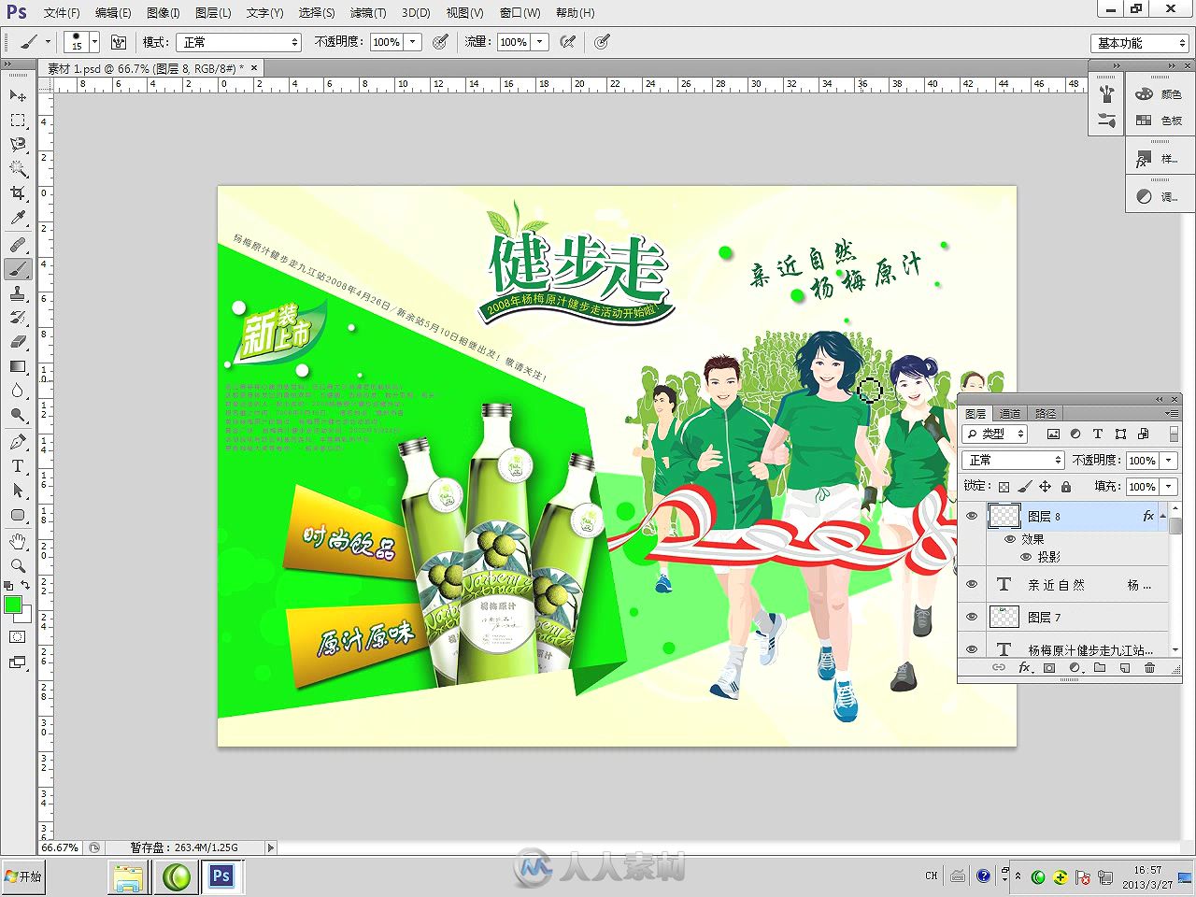Add a layer style via fx button
The image size is (1196, 897).
click(x=1024, y=668)
